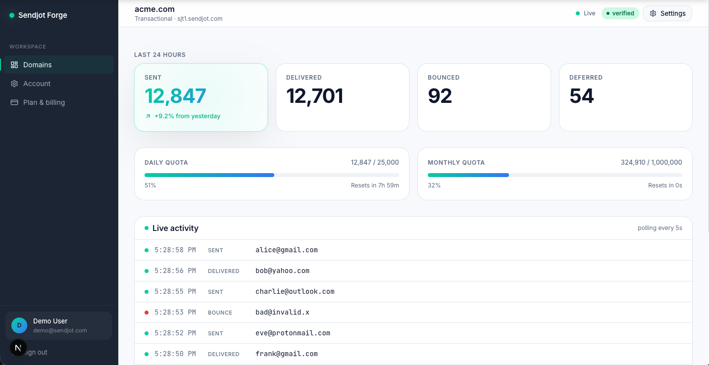Screen dimensions: 709x365
Task: Click the 324,910 / 1,000,000 quota value
Action: point(652,162)
